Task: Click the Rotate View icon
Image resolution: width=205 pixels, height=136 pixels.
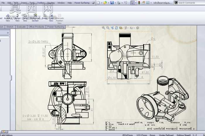Action: tap(116, 28)
